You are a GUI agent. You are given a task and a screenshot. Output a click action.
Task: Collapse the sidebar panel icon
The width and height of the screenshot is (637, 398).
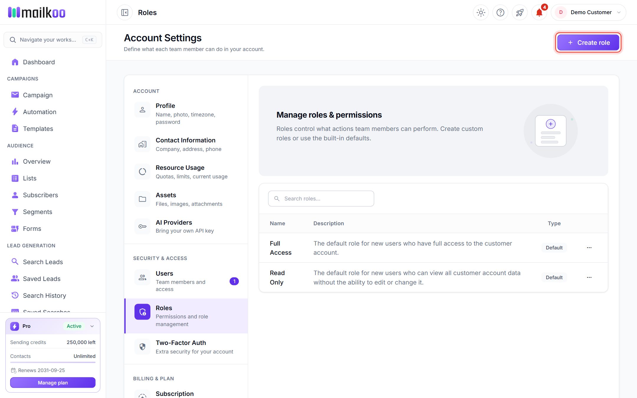coord(125,12)
